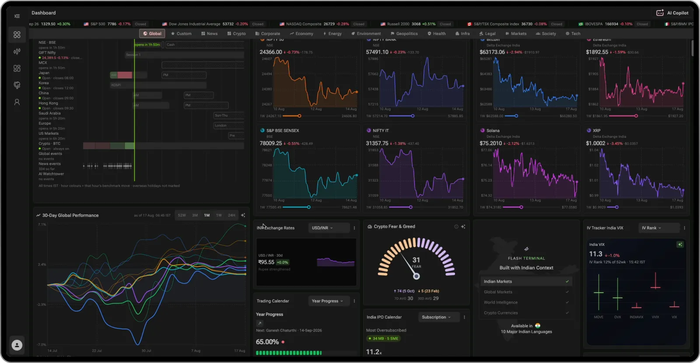This screenshot has height=363, width=700.
Task: Switch to the Crypto tab
Action: (237, 33)
